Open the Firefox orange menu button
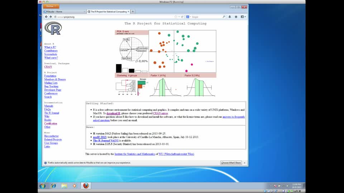Viewport: 344px width, 193px height. coord(51,6)
